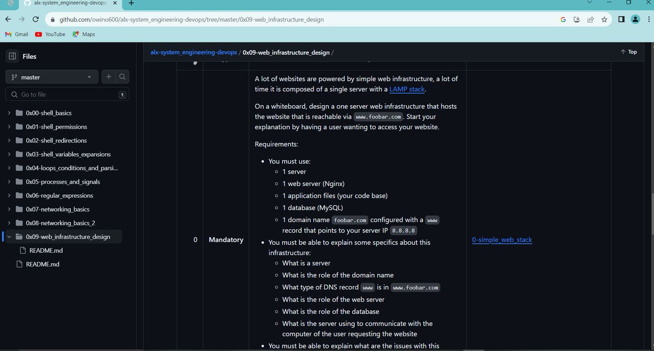Expand the 0x03-shell_variables_expansions chevron
Screen dimensions: 654x351
point(9,154)
